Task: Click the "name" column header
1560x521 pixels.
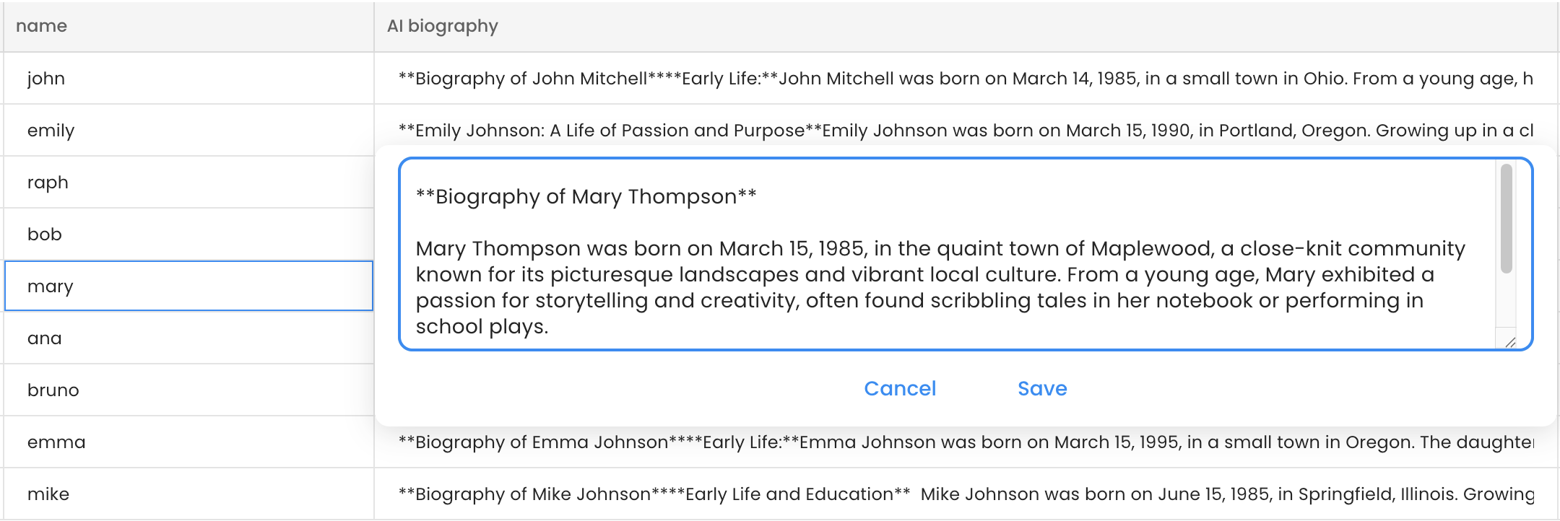Action: click(42, 26)
